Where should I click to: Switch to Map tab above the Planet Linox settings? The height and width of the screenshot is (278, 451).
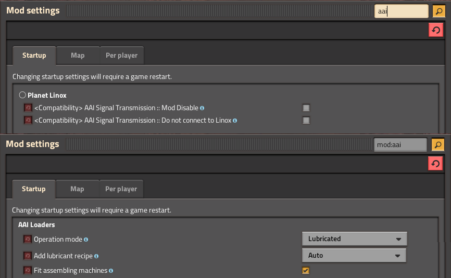(78, 56)
